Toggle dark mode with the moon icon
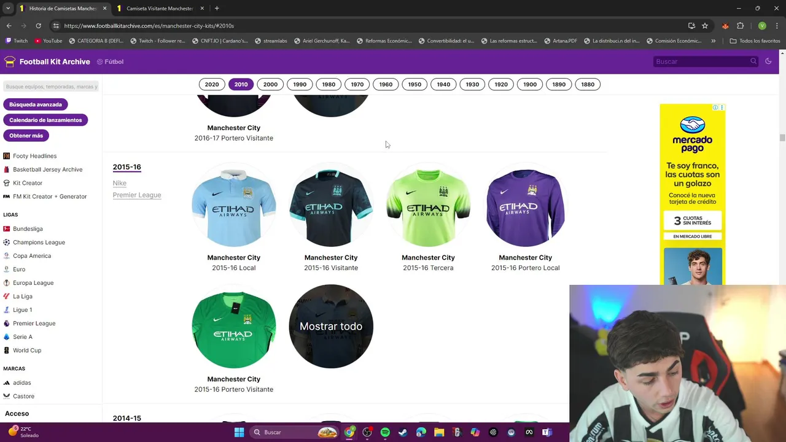 coord(768,61)
